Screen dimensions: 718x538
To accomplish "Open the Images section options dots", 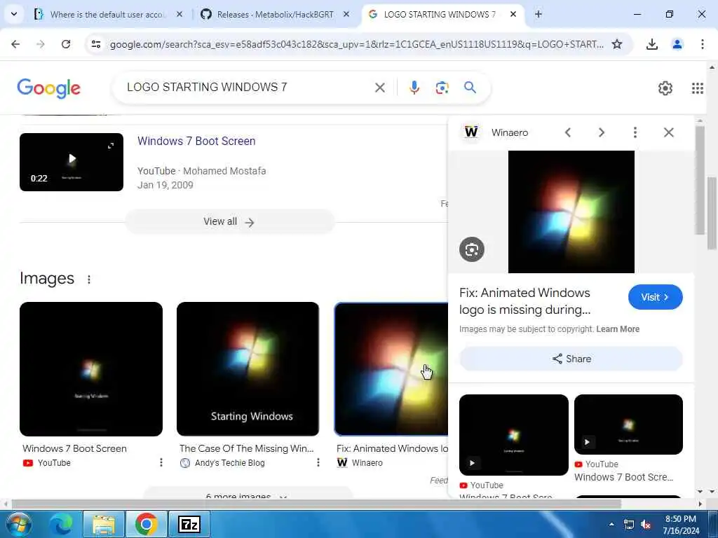I will 89,279.
